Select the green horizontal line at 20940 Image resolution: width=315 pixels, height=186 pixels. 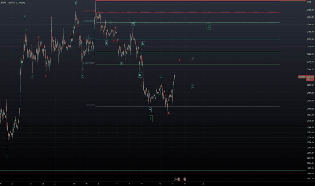tap(153, 127)
